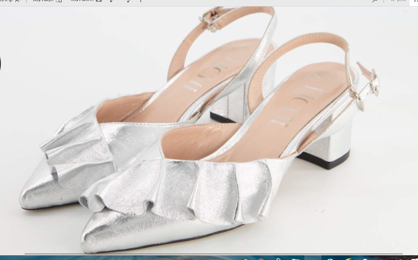Click the 'התאם לעמוד' fit-to-page toolbar button
This screenshot has height=260, width=418.
[86, 1]
